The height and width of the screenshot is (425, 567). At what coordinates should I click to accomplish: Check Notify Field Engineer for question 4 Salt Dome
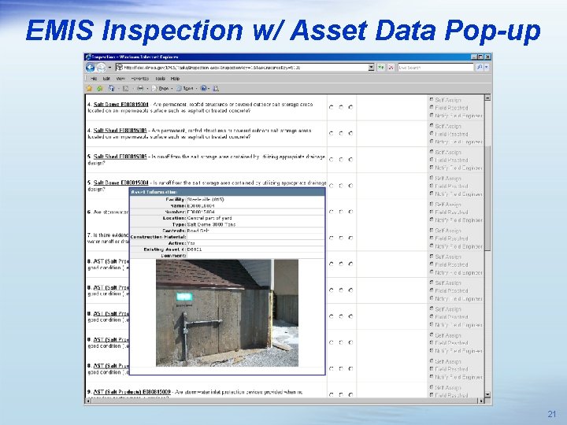coord(432,115)
